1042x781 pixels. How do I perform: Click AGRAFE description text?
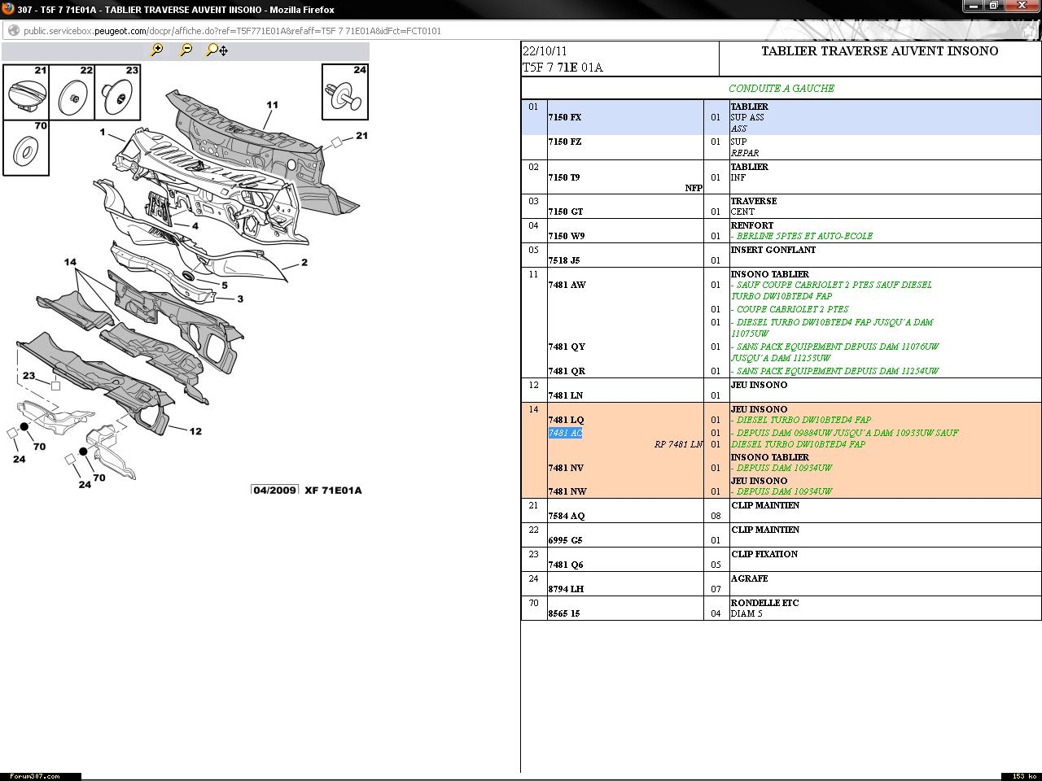751,578
